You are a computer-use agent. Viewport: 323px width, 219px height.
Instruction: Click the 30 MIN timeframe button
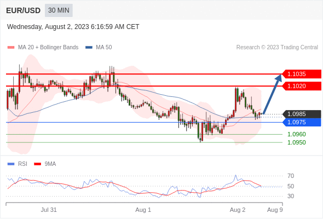[59, 10]
